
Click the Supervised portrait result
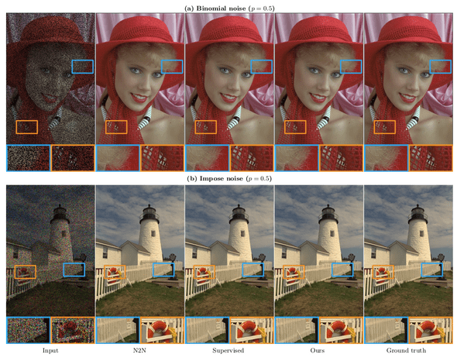229,78
